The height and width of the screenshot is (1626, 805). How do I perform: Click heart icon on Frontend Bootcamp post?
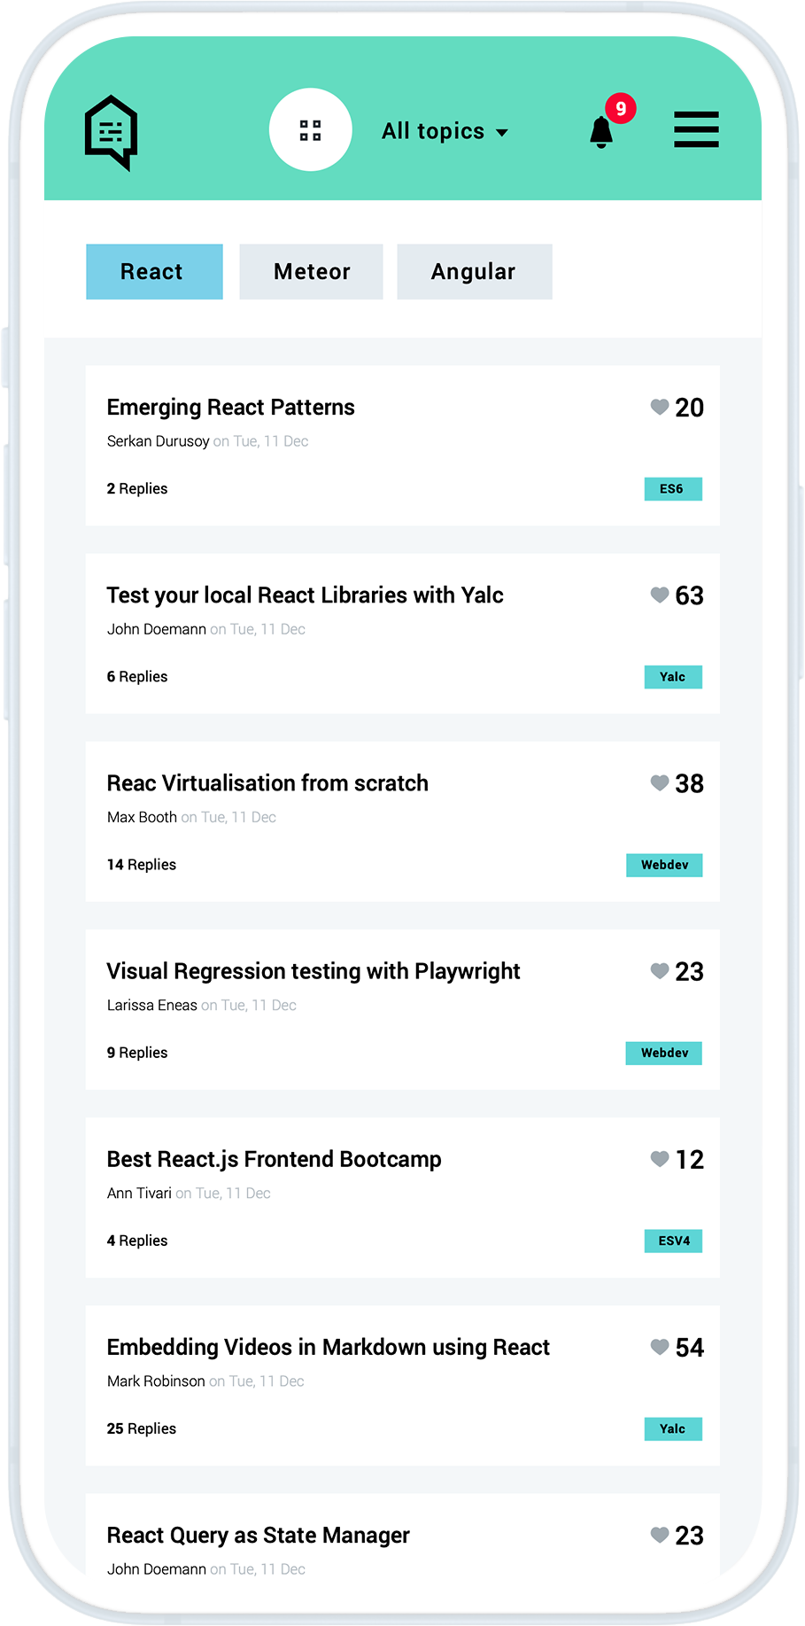[660, 1158]
